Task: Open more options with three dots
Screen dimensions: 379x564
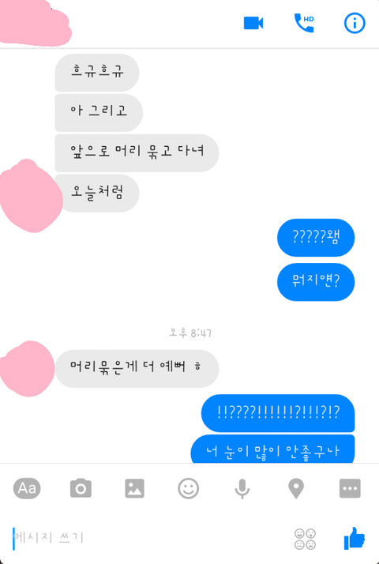Action: pos(350,488)
